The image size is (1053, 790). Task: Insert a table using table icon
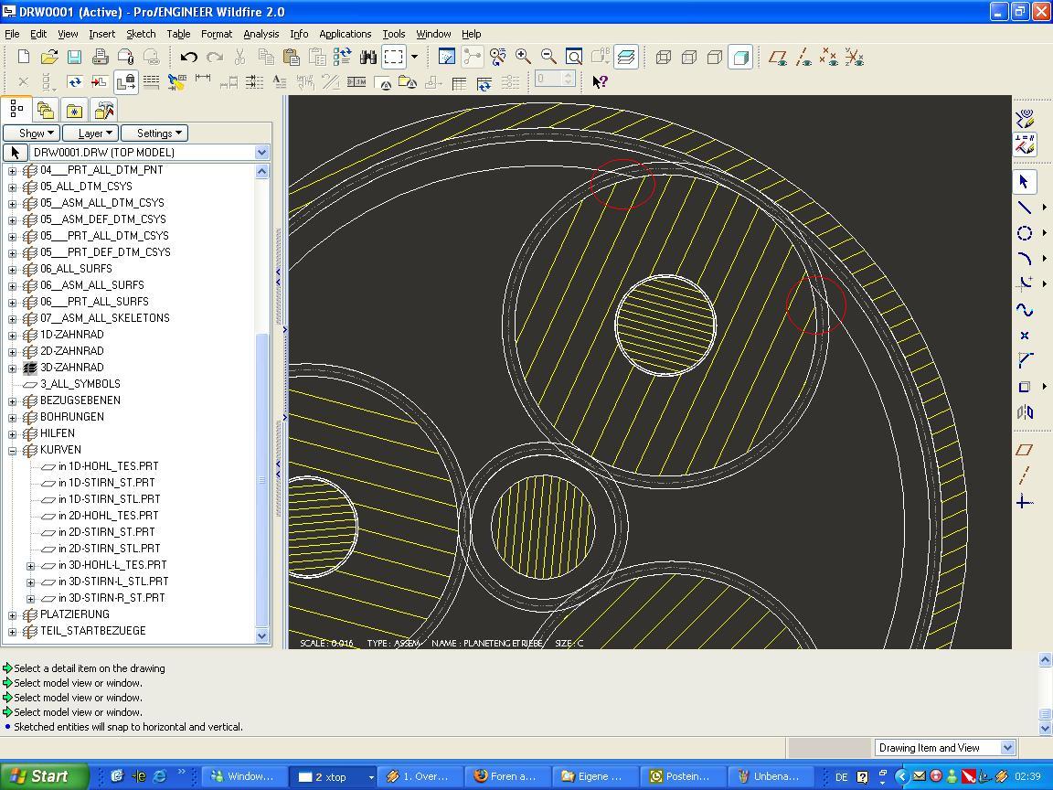(x=460, y=82)
